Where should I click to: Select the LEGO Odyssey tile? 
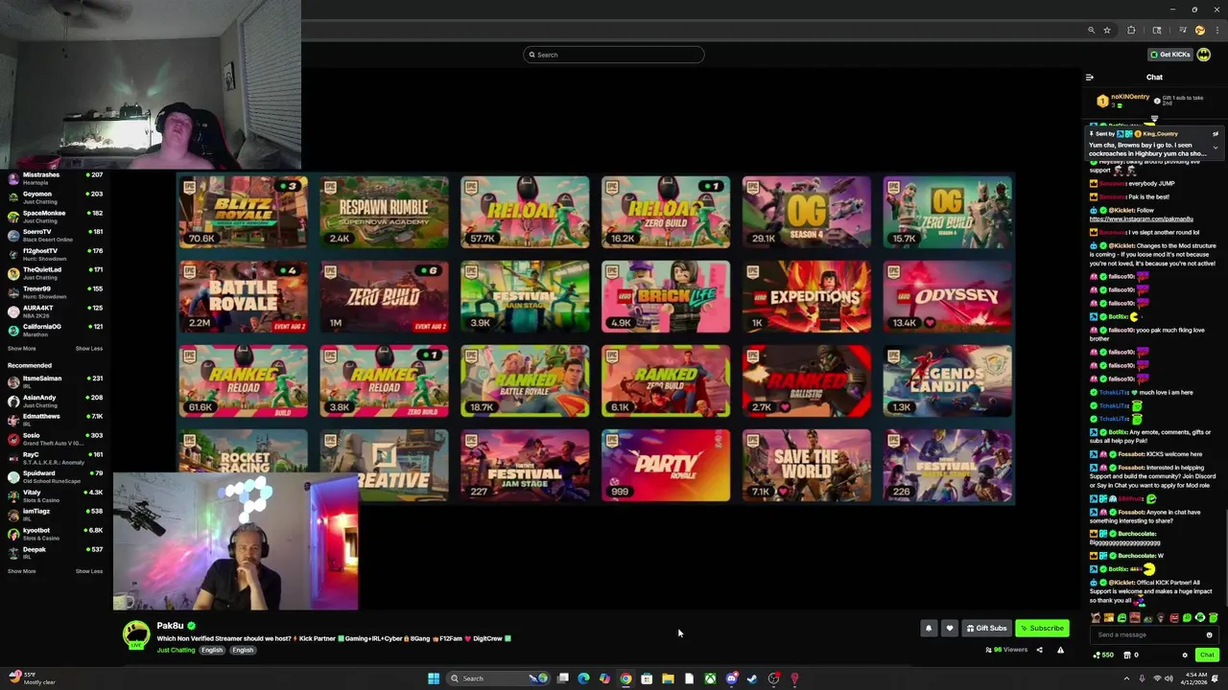click(x=948, y=296)
